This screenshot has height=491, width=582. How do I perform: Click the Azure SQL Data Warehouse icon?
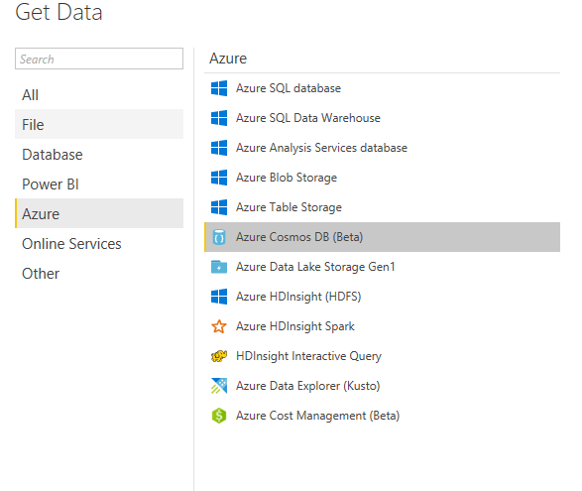point(219,118)
